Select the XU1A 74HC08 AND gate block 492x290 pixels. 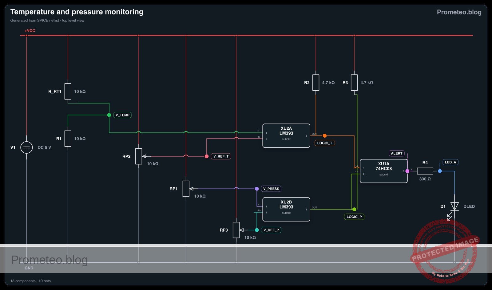click(x=384, y=171)
